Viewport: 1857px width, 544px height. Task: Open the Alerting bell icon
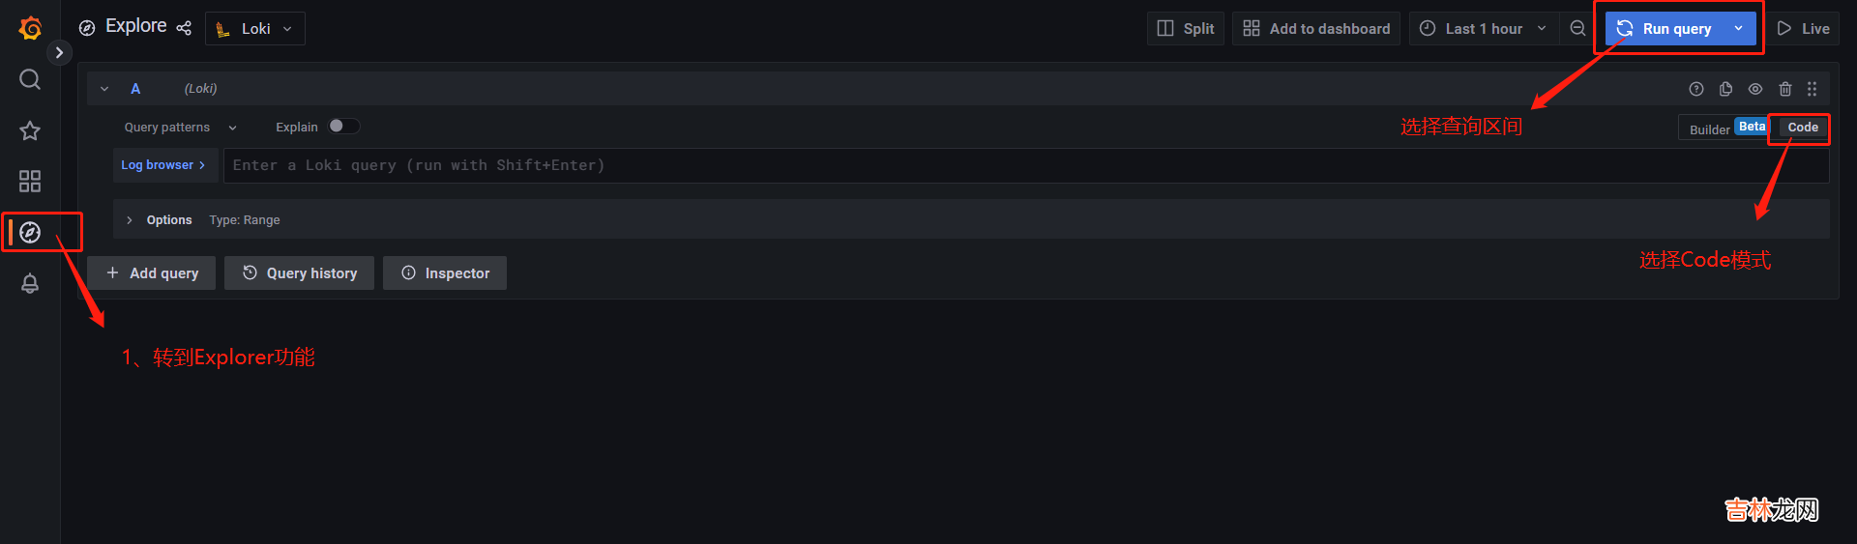pos(30,283)
